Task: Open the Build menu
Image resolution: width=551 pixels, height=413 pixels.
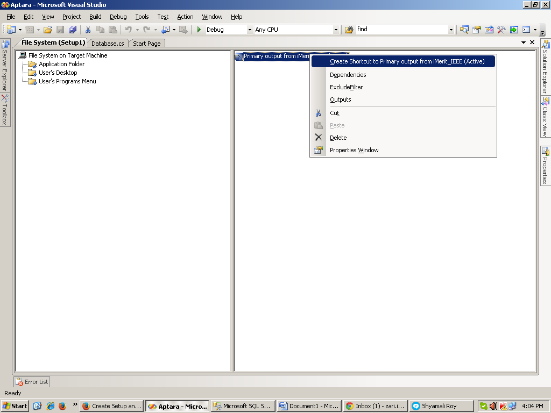Action: (x=95, y=17)
